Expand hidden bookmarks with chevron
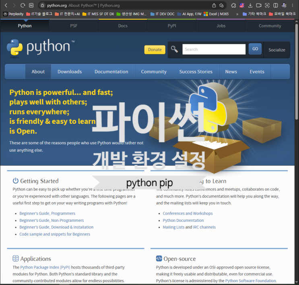The height and width of the screenshot is (285, 299). click(x=237, y=14)
